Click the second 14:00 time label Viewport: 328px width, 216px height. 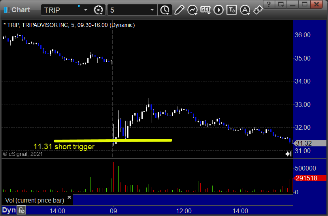(240, 211)
